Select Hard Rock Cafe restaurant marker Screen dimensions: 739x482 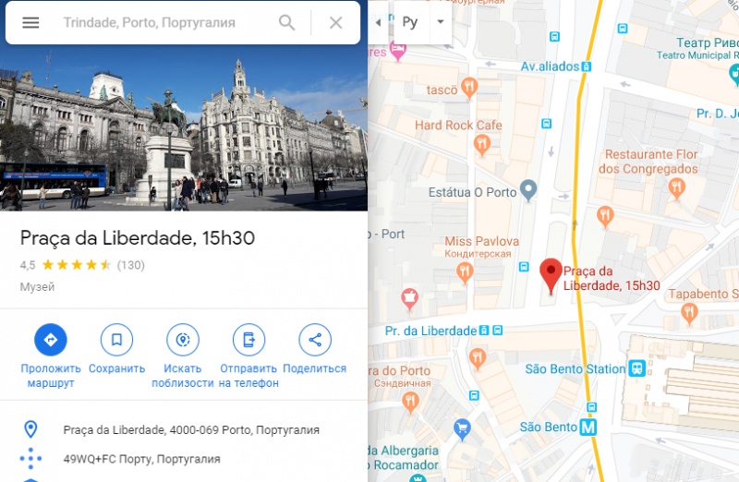tap(481, 144)
